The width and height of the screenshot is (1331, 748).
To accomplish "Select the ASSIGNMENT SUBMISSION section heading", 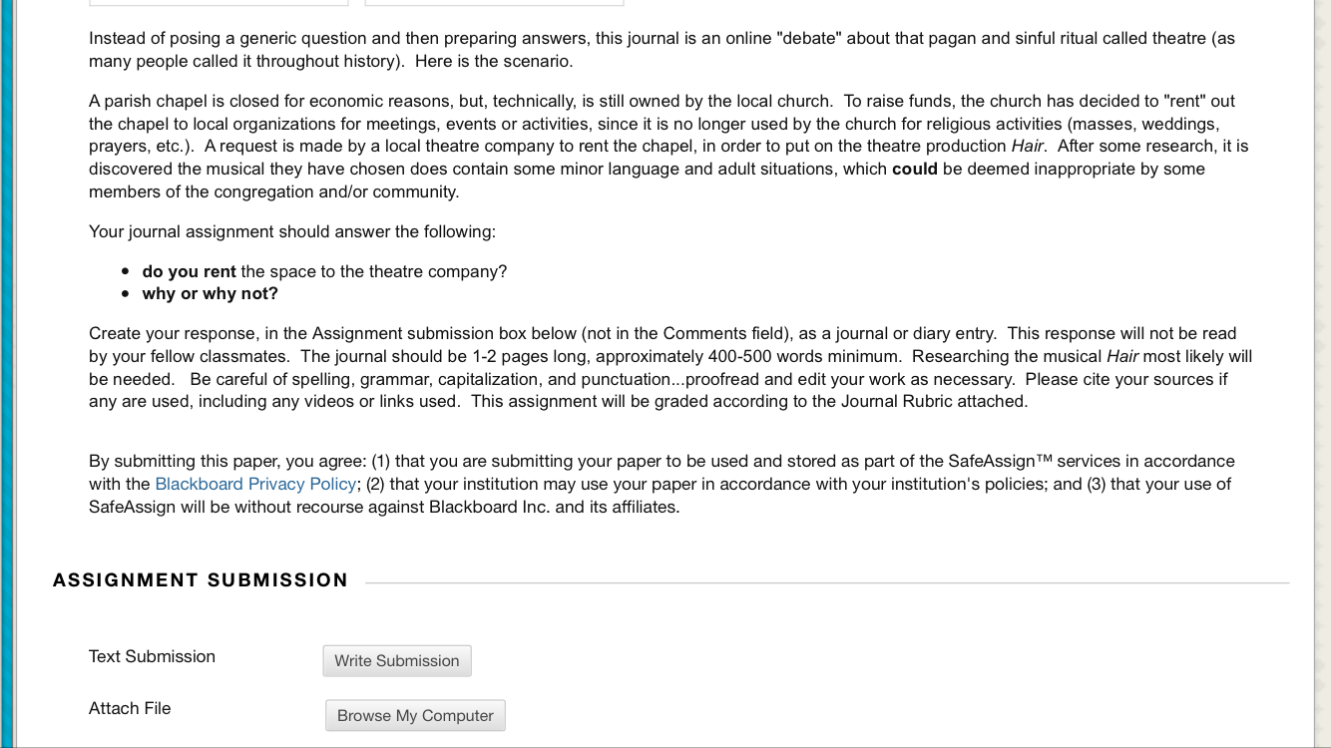I will (201, 580).
